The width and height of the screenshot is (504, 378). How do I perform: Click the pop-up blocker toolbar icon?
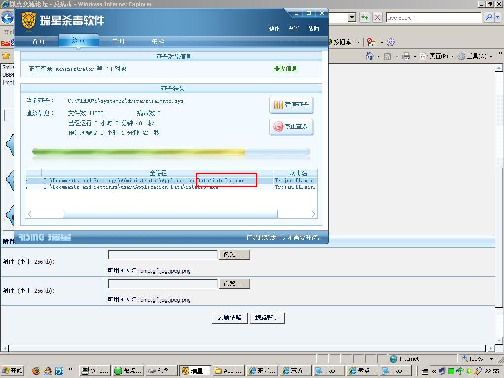371,42
